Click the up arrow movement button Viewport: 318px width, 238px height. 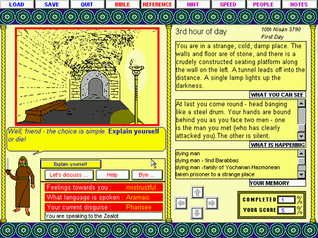click(197, 192)
